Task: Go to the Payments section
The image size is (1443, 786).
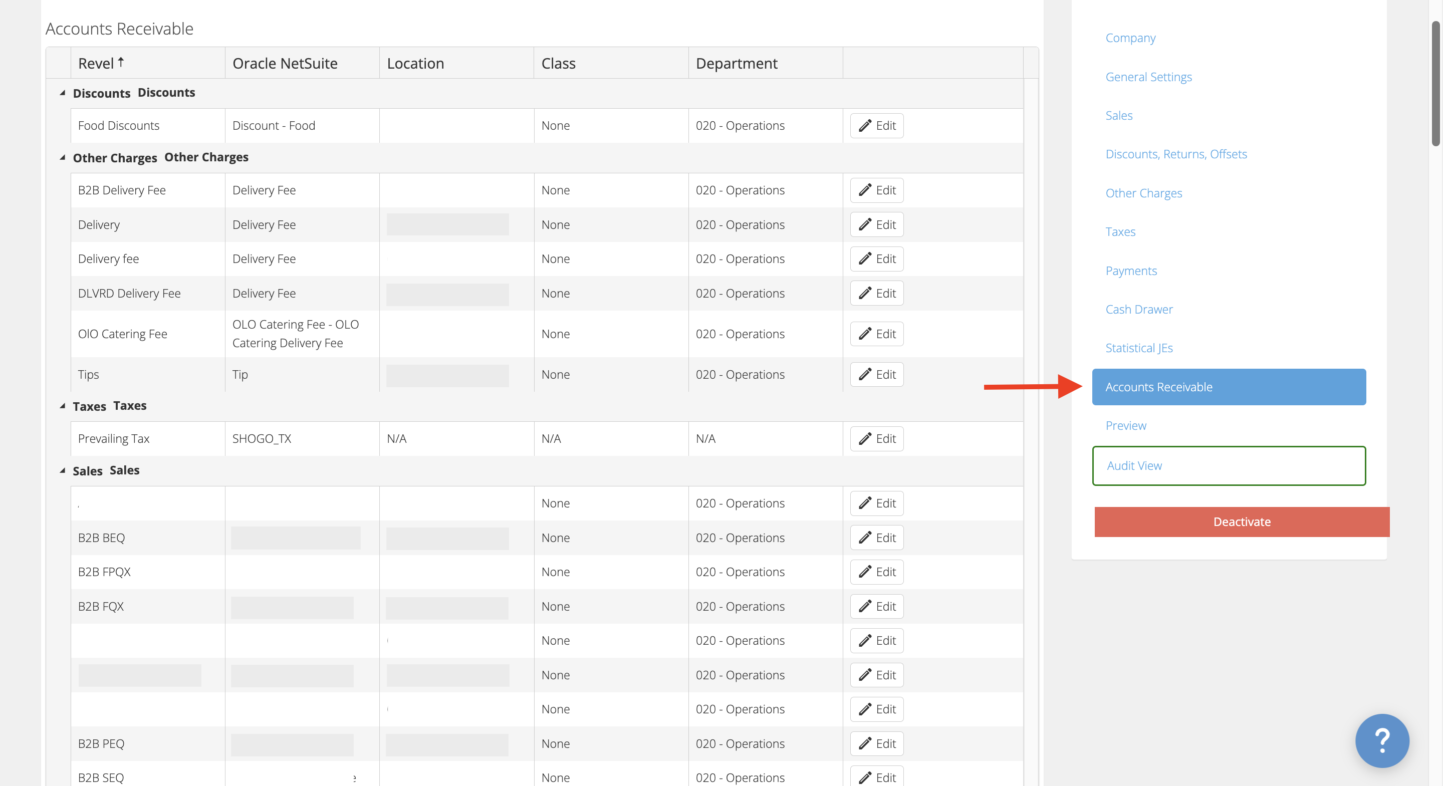Action: 1131,271
